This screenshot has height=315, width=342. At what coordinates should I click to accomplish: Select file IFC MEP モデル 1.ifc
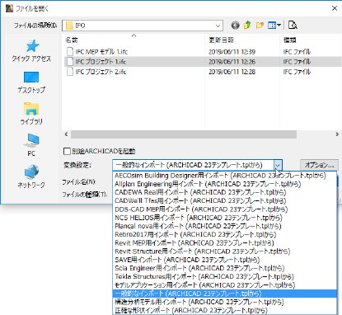click(101, 52)
